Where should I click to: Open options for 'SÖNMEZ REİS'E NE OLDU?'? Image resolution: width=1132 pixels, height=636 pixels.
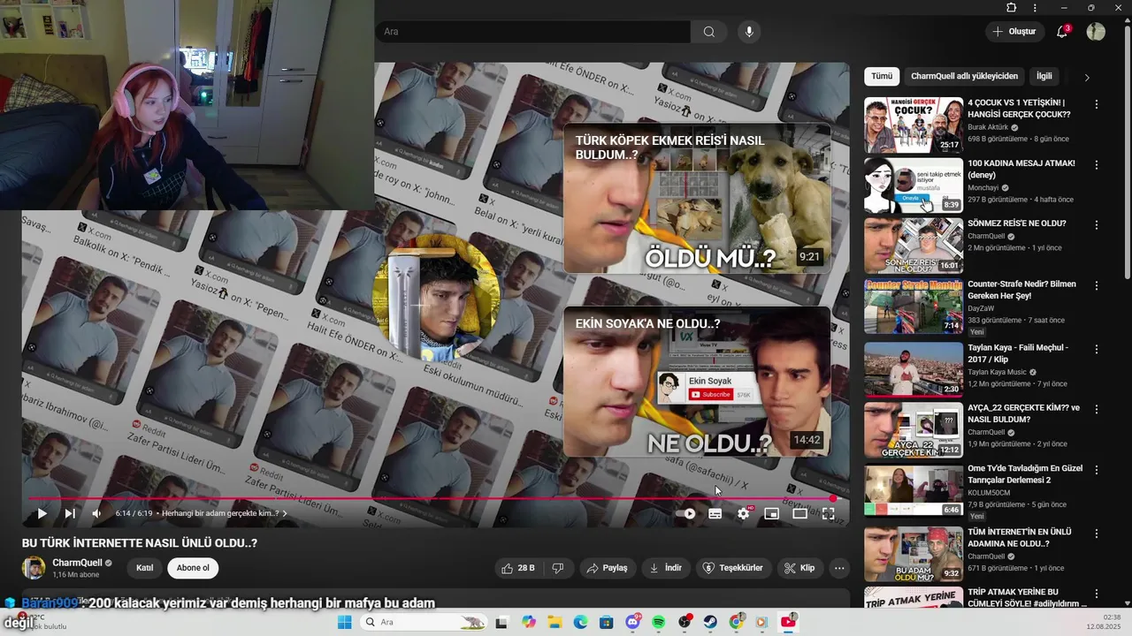coord(1097,224)
